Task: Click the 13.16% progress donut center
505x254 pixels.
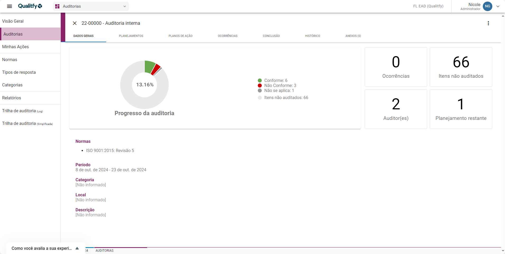Action: 144,85
